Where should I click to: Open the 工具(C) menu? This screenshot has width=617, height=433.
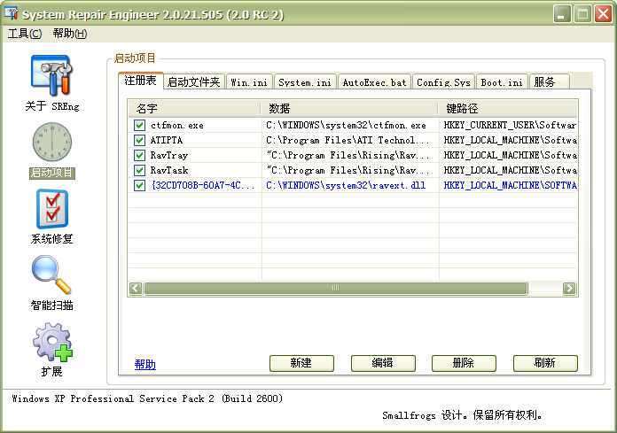(25, 34)
